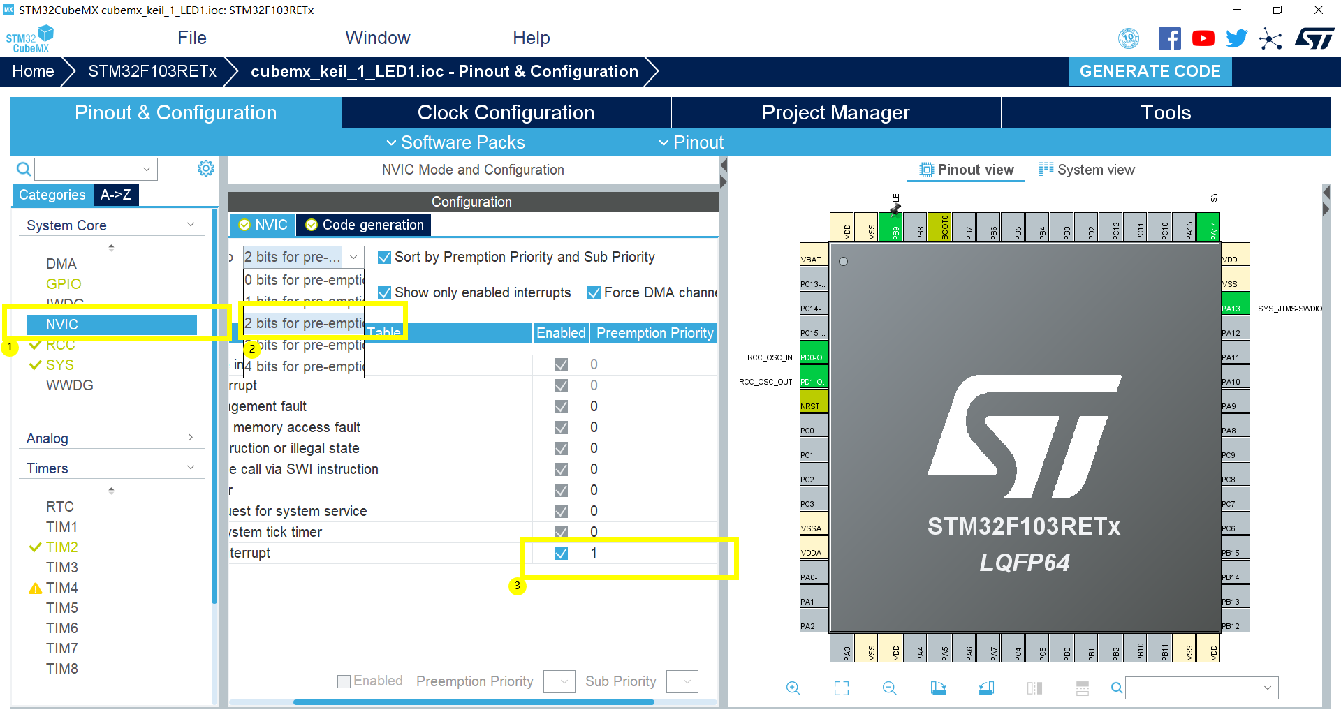Toggle enabled for SWI instruction call row
Image resolution: width=1341 pixels, height=719 pixels.
[561, 469]
